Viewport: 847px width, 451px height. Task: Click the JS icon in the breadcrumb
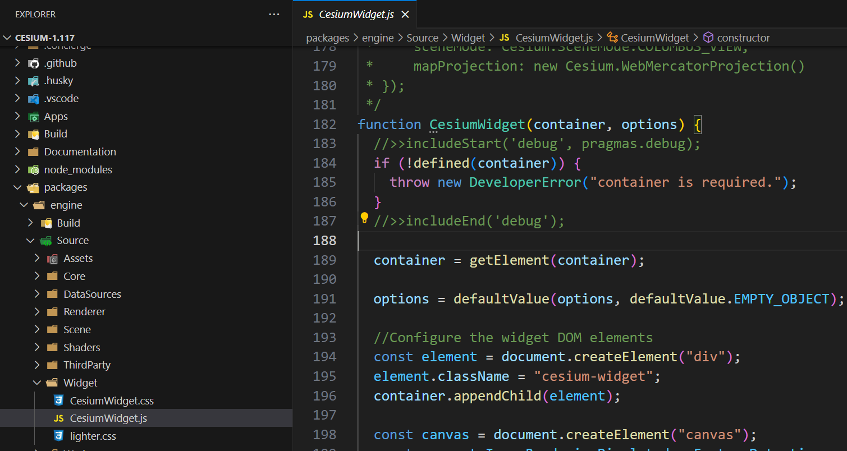504,38
